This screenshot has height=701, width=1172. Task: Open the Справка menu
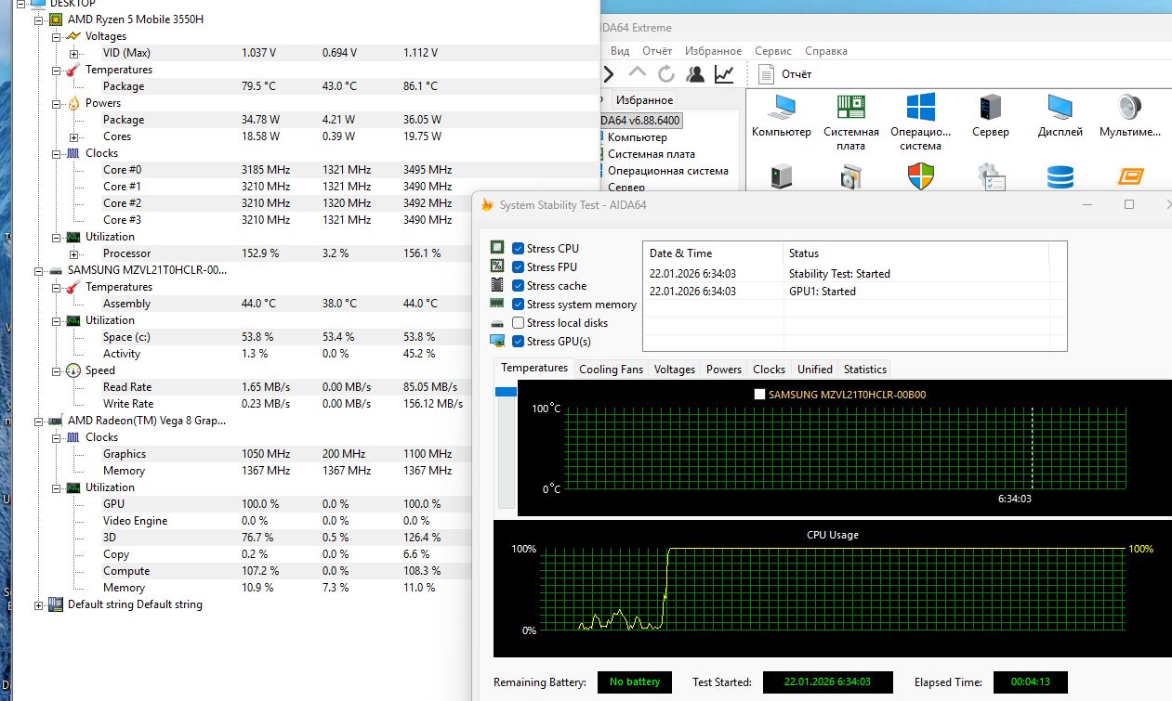826,51
